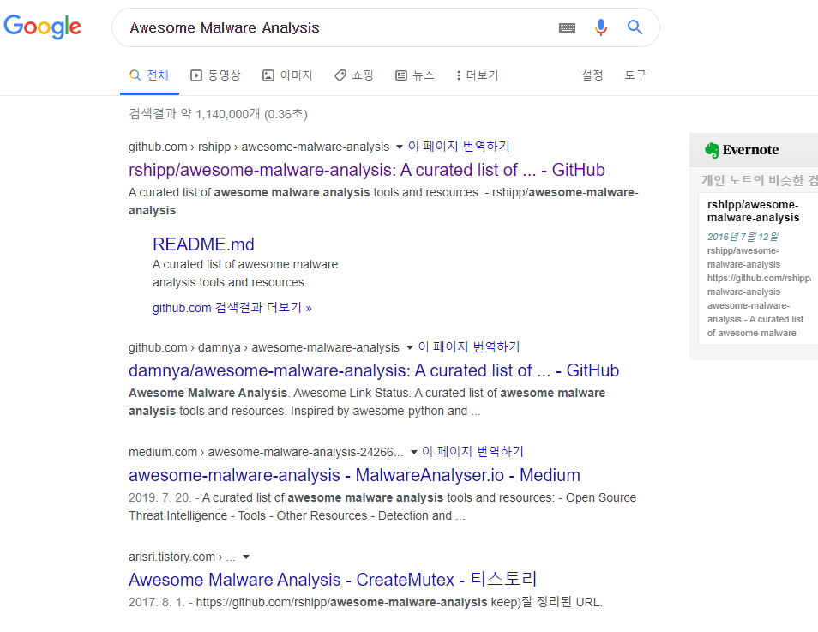
Task: Translate the damnya result page
Action: (x=469, y=346)
